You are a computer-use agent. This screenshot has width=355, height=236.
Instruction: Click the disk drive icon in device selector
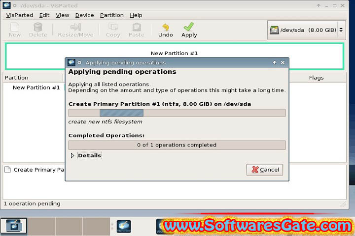[274, 30]
